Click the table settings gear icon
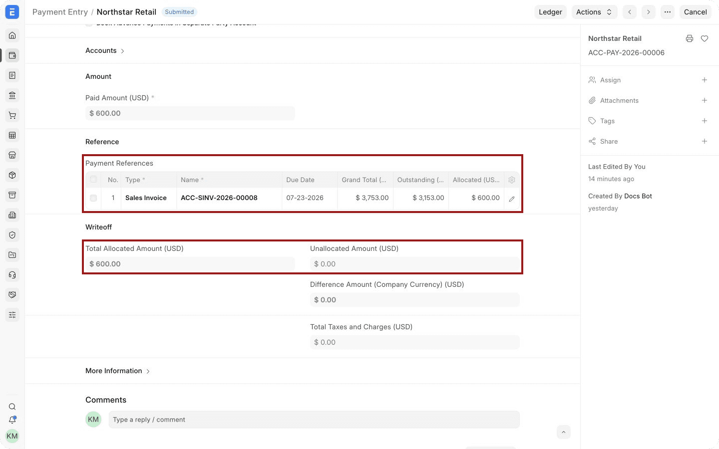719x449 pixels. [512, 180]
